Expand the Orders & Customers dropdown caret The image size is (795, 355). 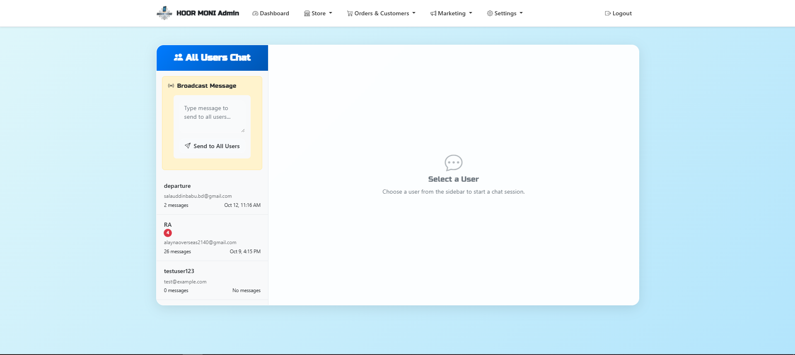point(414,13)
